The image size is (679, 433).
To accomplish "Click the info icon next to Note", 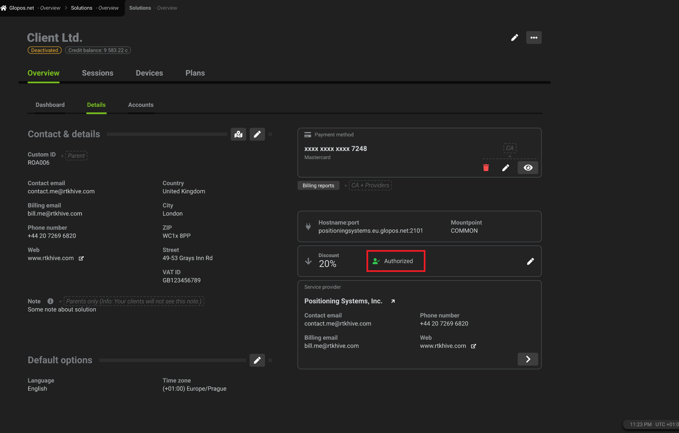I will (50, 301).
